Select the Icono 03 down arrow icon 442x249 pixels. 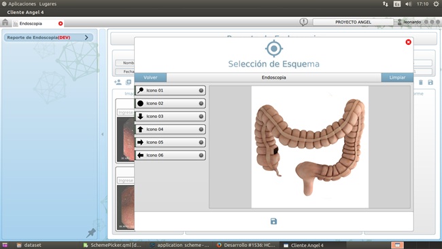tap(140, 116)
